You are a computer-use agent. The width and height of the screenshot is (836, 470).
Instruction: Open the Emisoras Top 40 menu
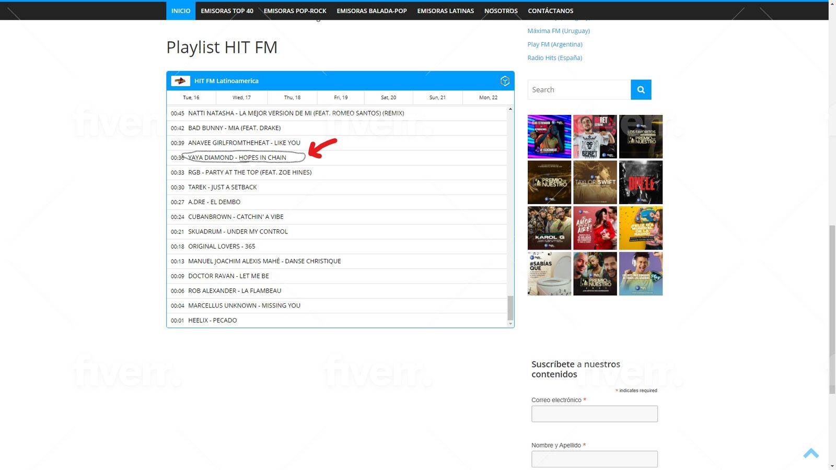click(x=227, y=11)
